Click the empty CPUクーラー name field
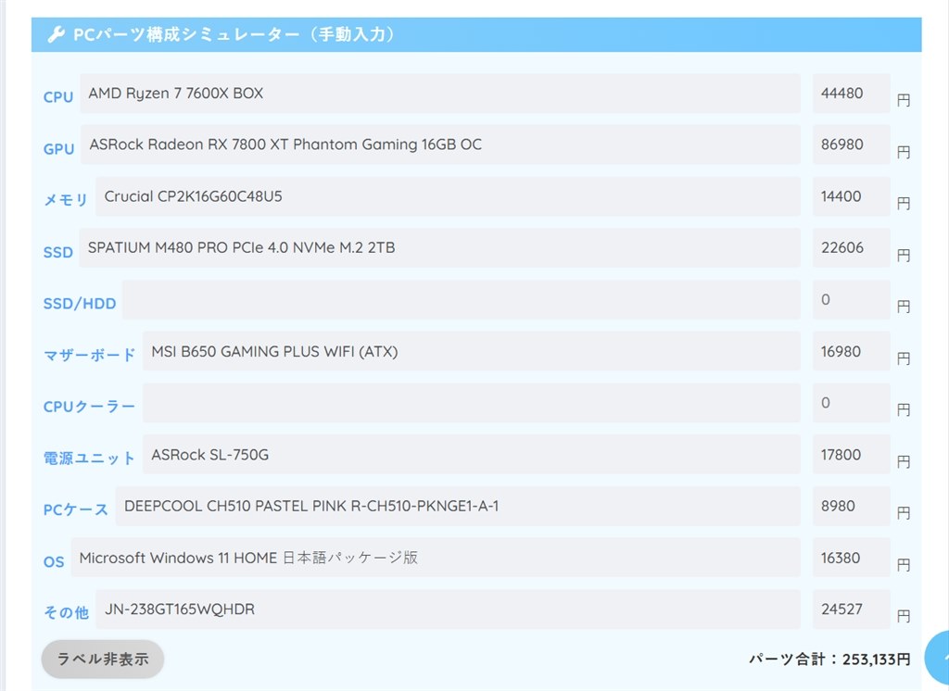 [x=472, y=403]
